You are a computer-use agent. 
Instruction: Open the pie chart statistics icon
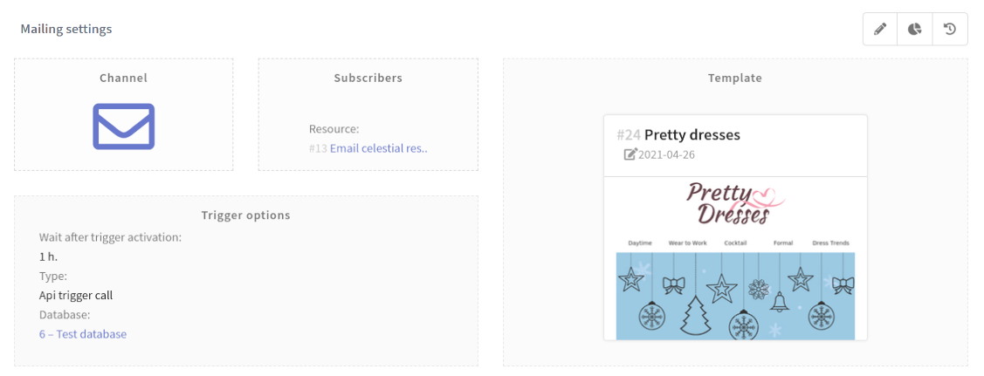(x=915, y=30)
